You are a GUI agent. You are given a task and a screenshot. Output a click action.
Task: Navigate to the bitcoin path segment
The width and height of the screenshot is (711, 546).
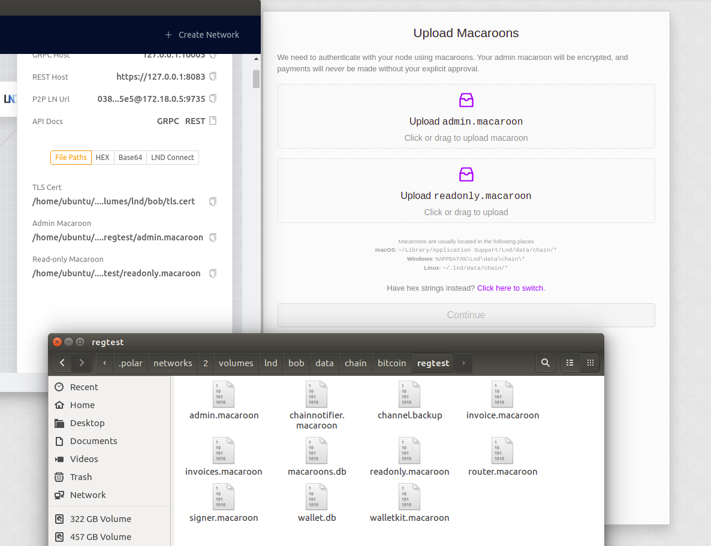(392, 363)
